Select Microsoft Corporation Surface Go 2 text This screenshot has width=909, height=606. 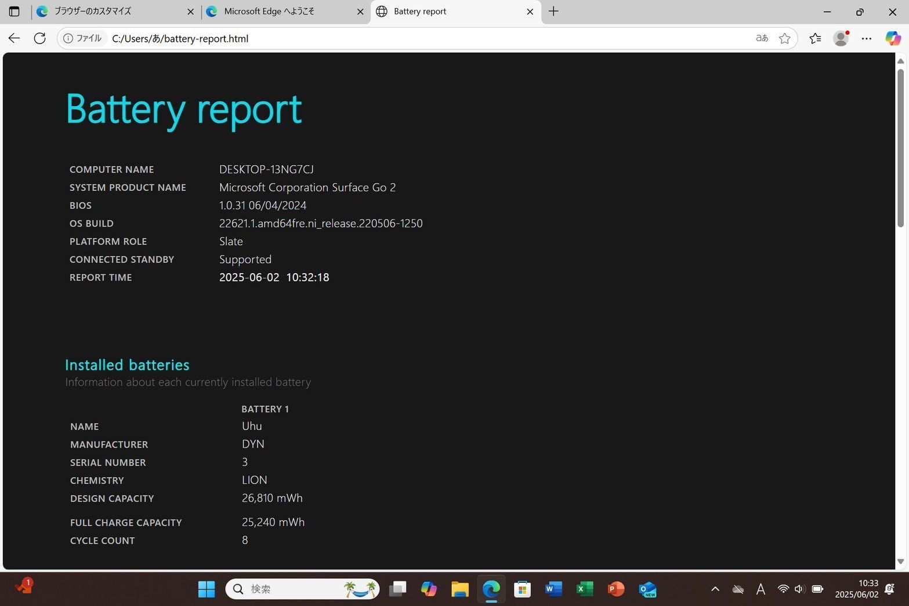coord(307,187)
